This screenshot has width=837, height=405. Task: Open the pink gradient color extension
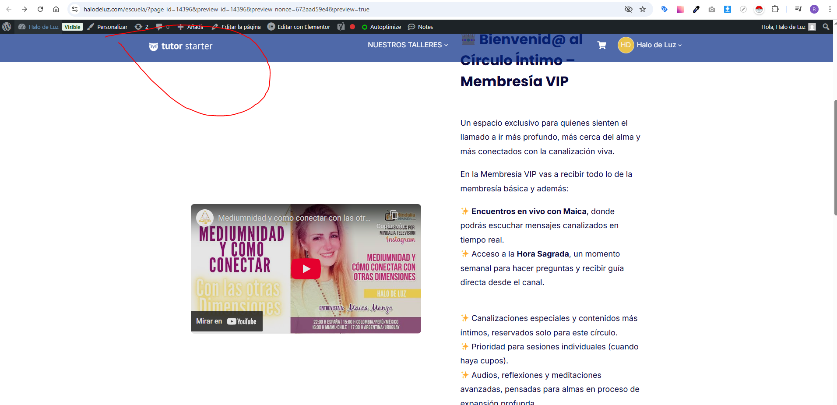(680, 9)
